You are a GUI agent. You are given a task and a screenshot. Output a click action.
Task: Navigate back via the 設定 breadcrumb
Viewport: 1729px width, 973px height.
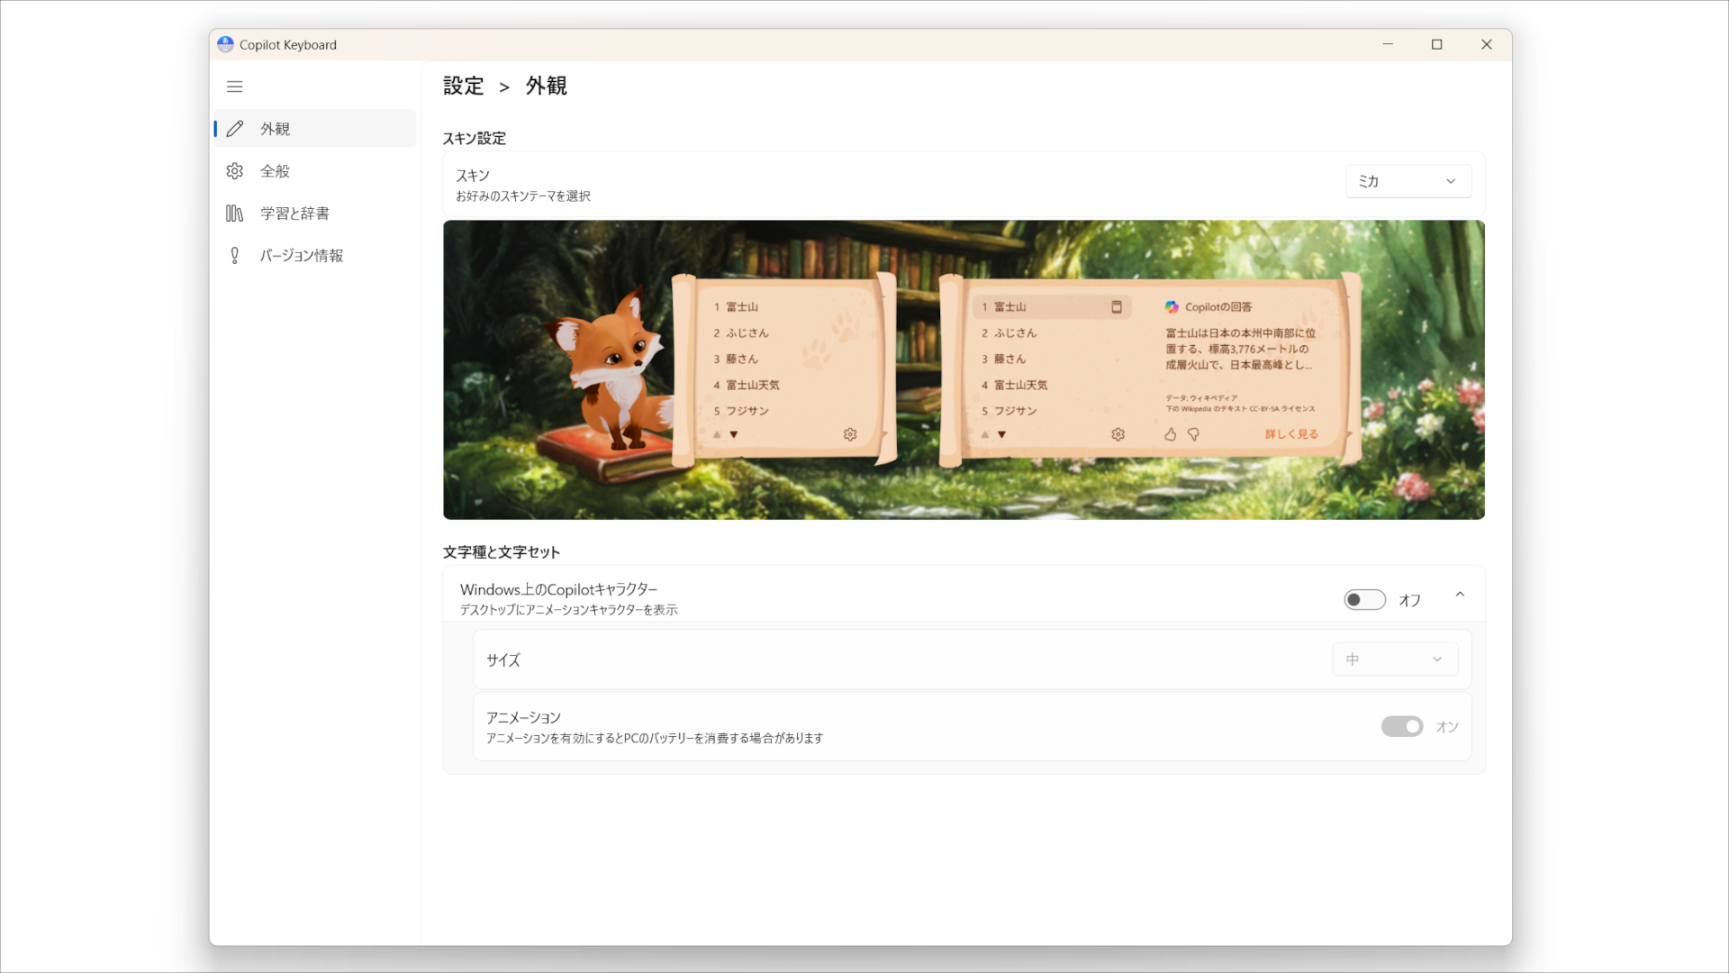pos(463,86)
